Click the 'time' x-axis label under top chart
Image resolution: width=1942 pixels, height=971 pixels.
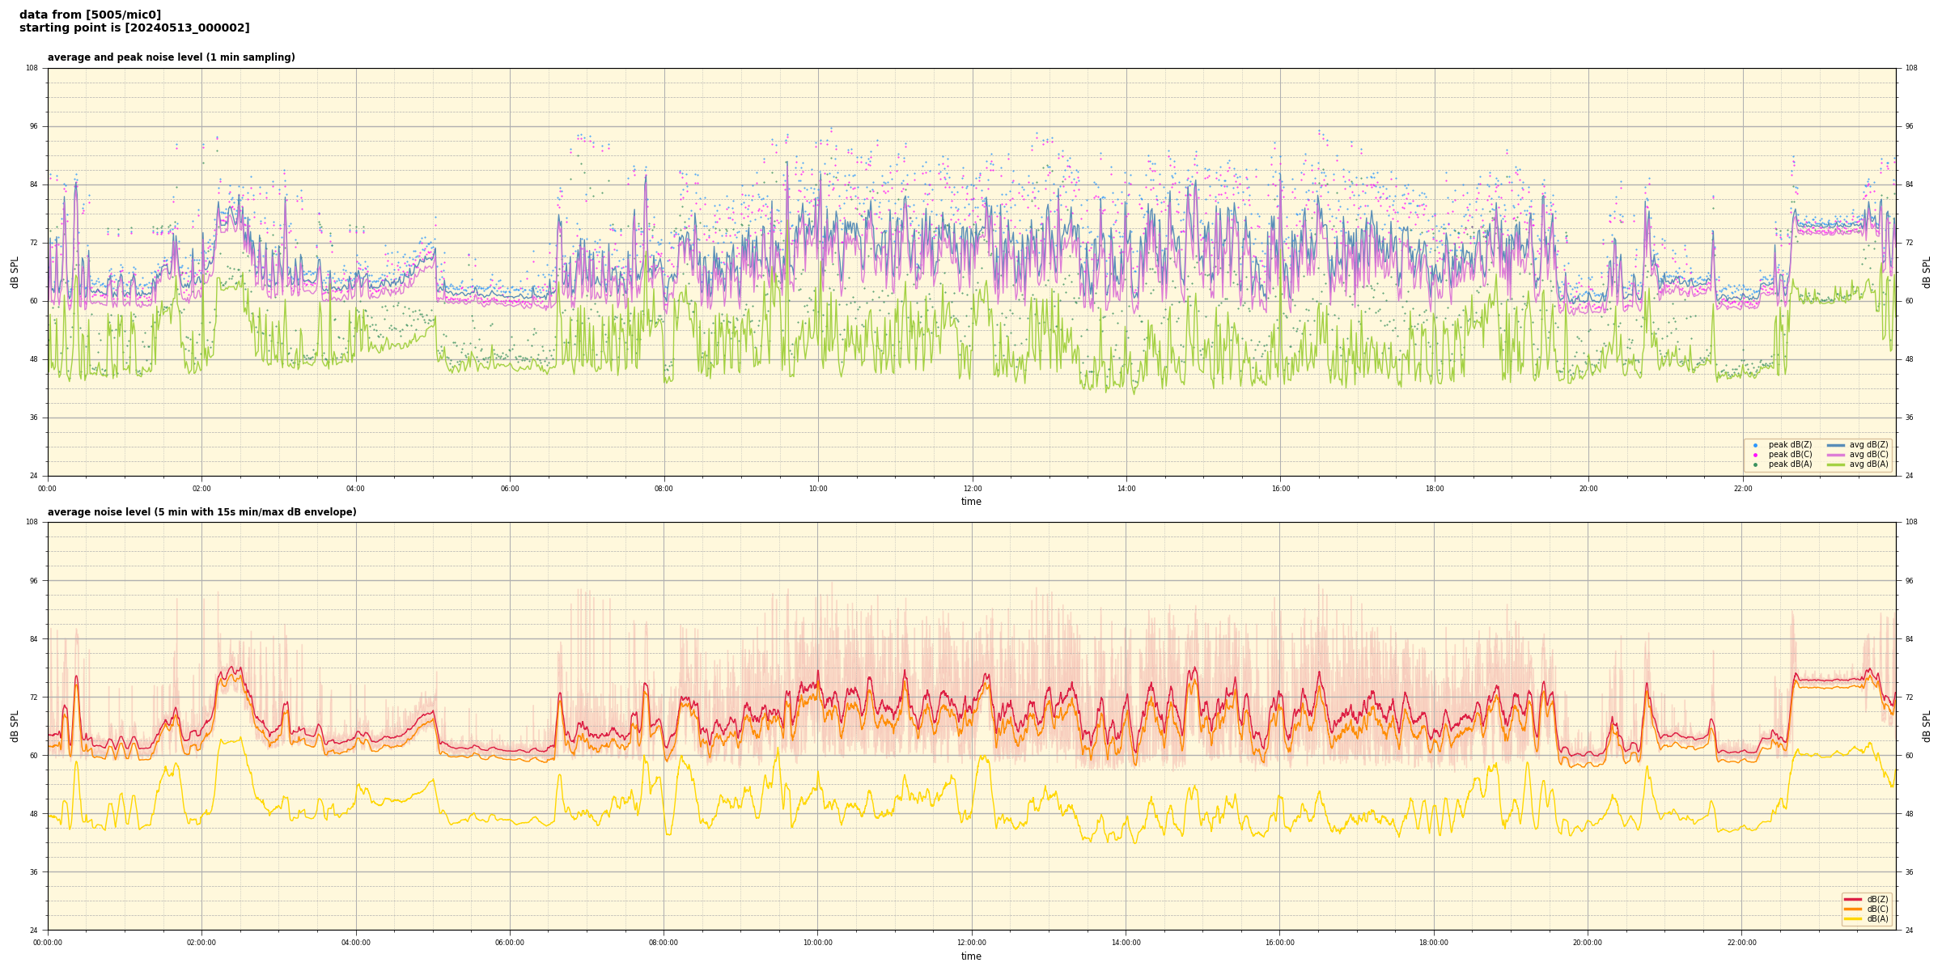click(971, 502)
